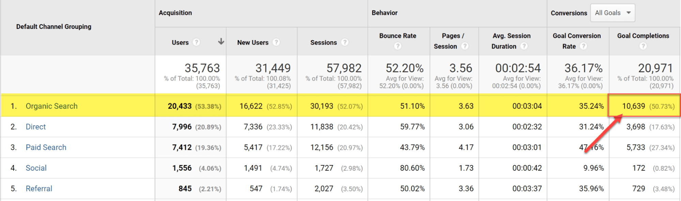This screenshot has height=201, width=681.
Task: Open the All Goals dropdown
Action: (x=613, y=13)
